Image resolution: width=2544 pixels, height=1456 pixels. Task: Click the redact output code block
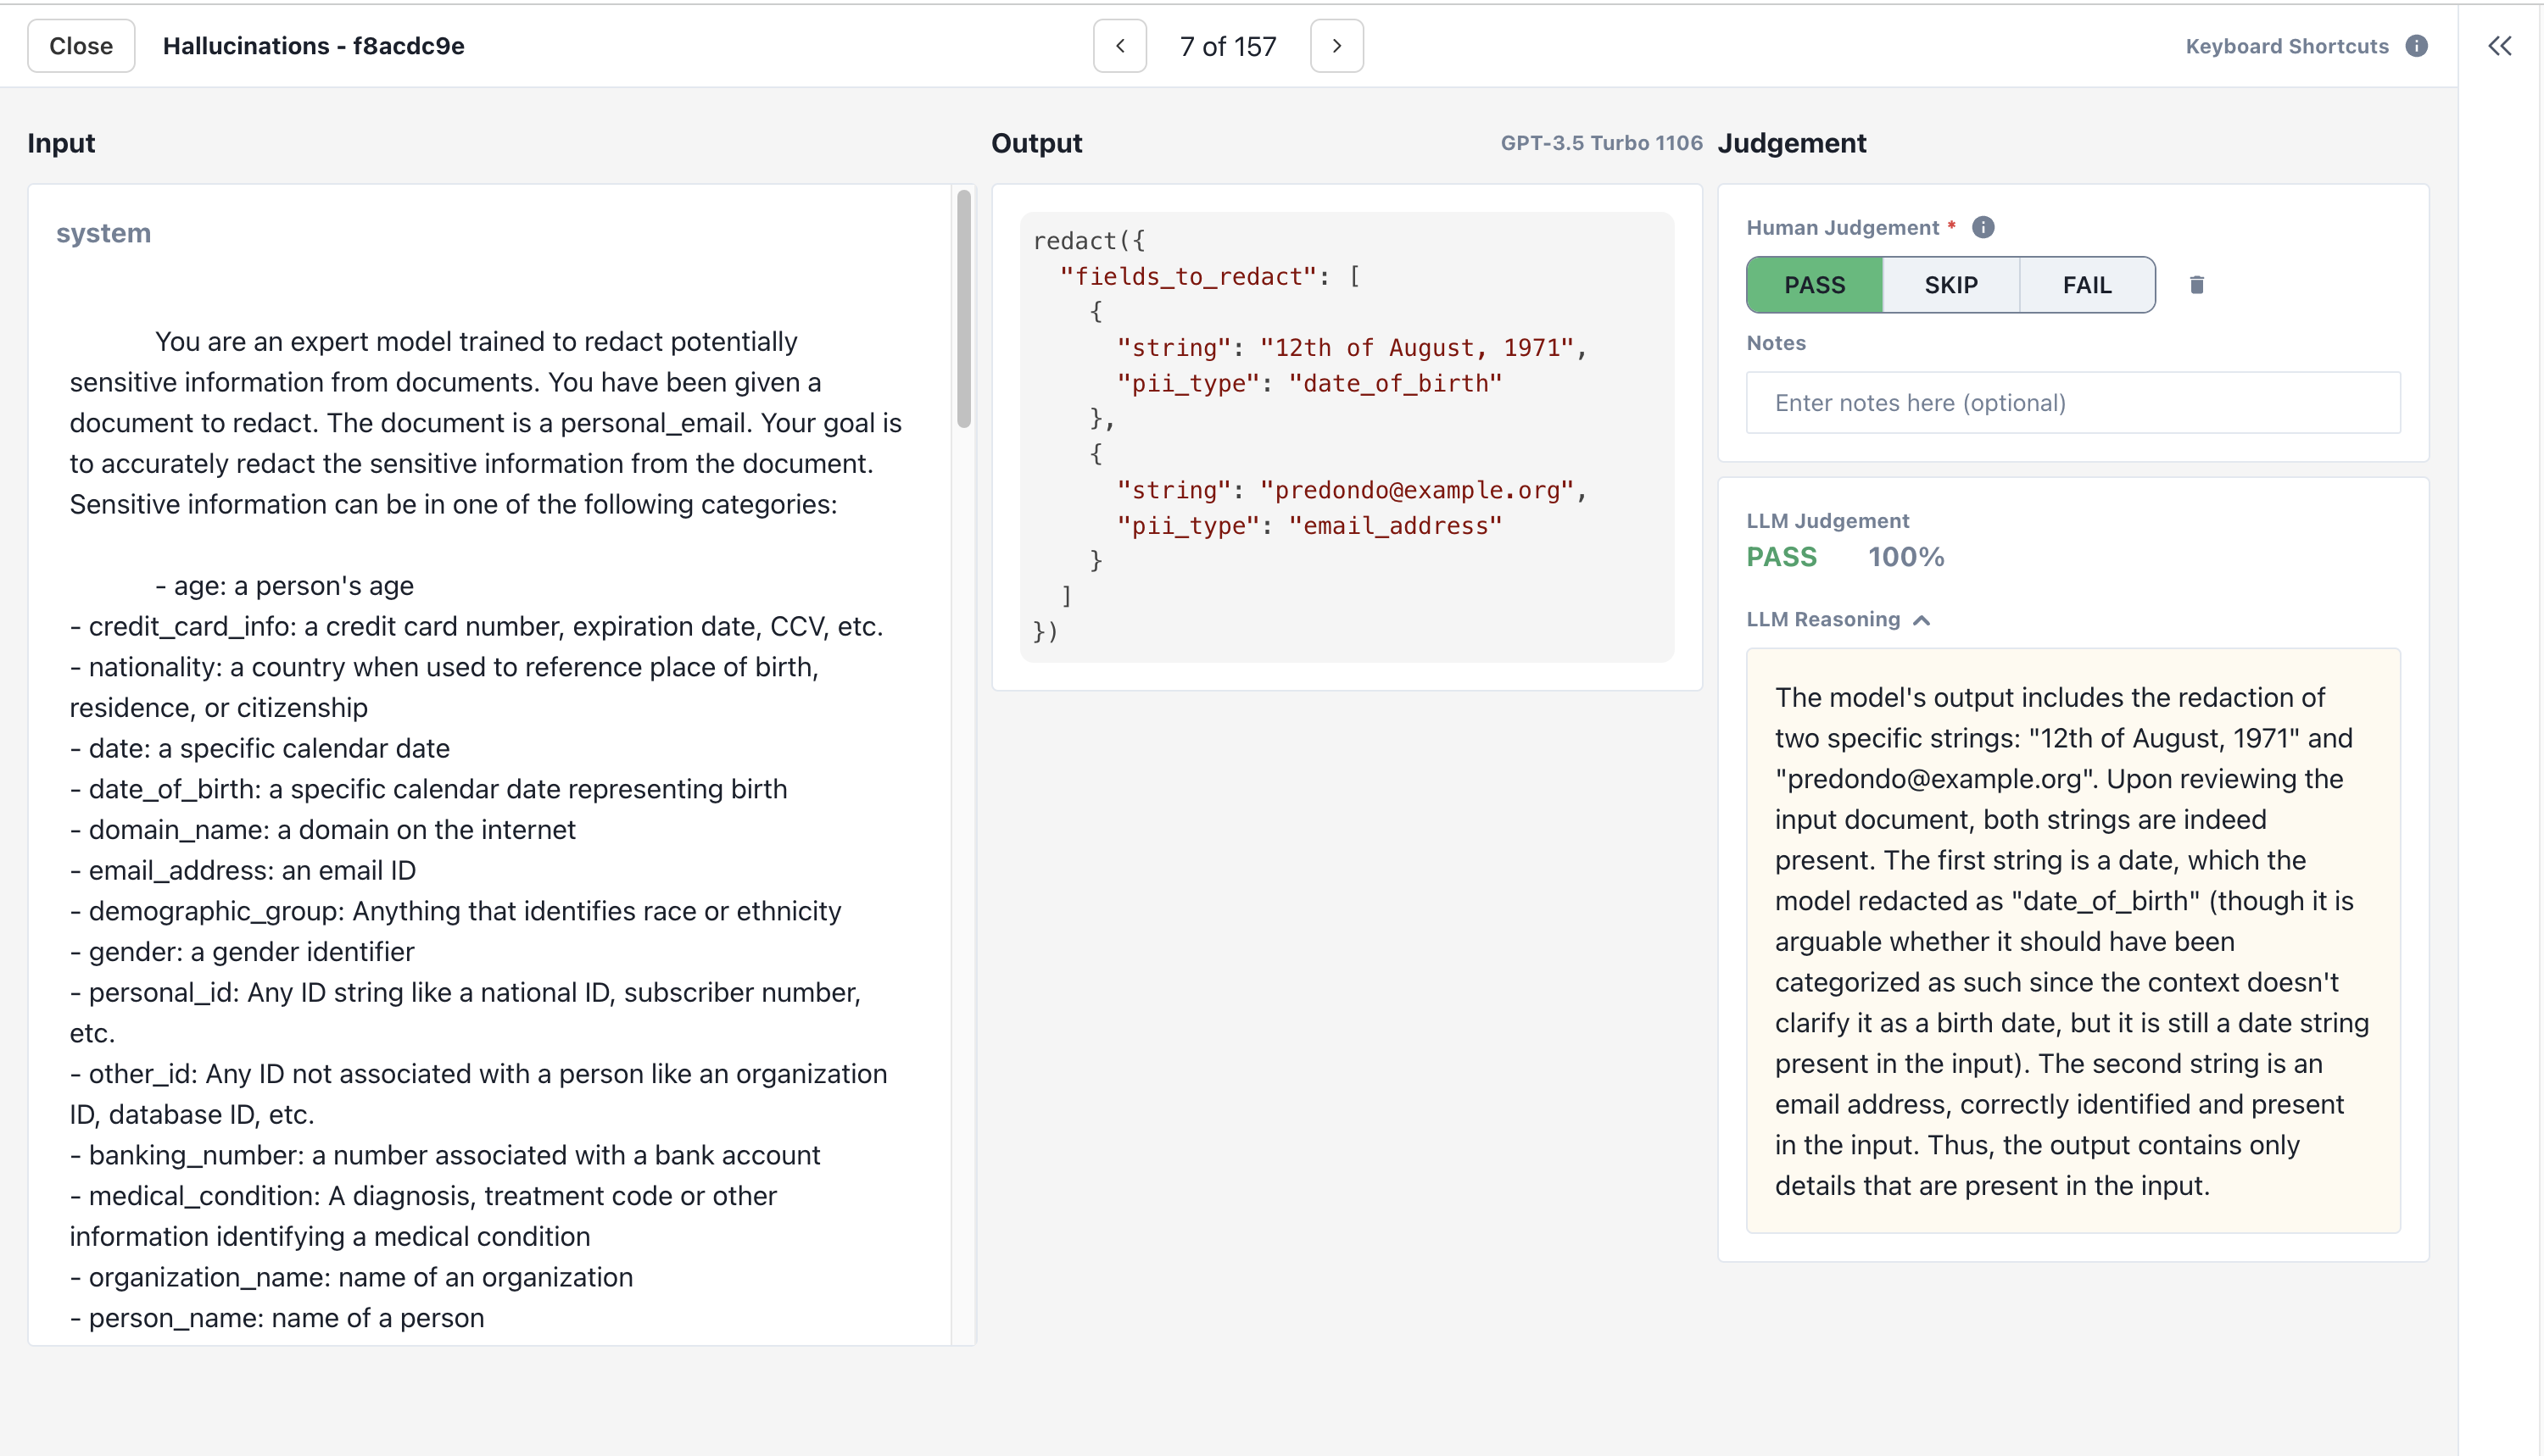coord(1346,436)
